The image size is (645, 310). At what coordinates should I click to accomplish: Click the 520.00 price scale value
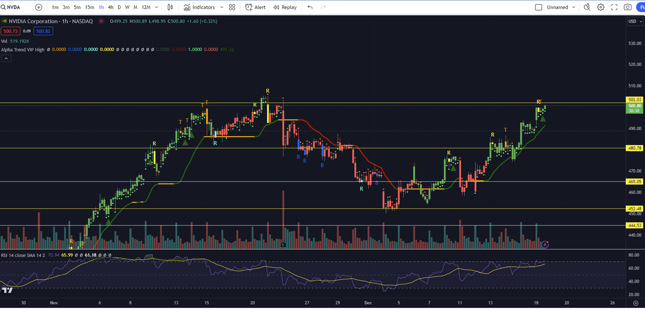pos(635,64)
